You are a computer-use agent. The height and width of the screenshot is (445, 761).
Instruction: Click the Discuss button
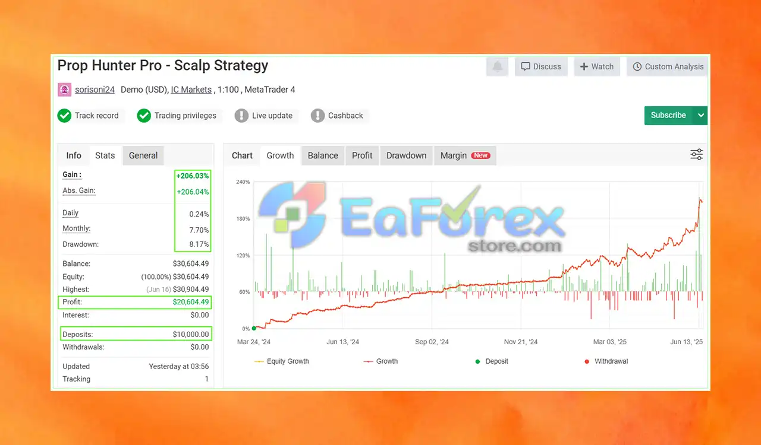tap(541, 66)
